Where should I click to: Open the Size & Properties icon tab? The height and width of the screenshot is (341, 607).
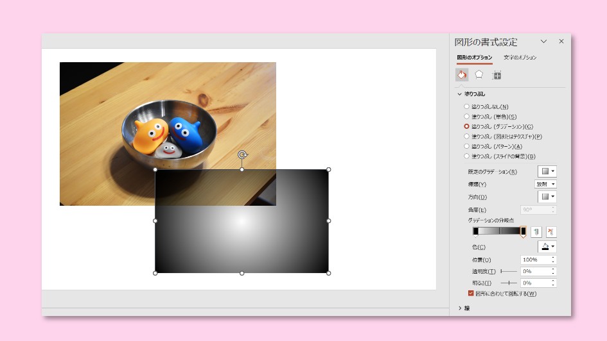click(x=497, y=75)
